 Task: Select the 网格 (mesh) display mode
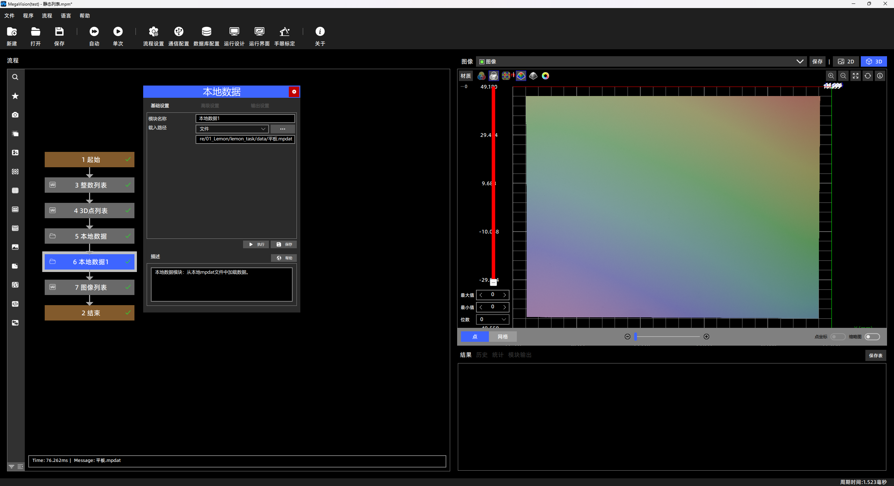[503, 337]
